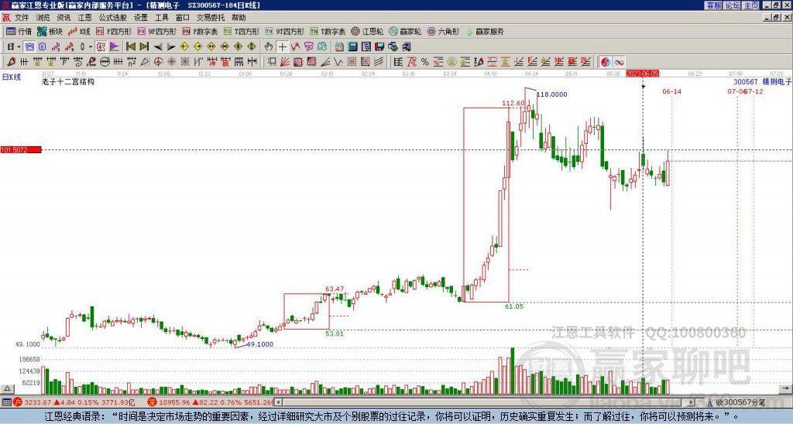
Task: Click the 118.0000 high price label
Action: pos(551,94)
